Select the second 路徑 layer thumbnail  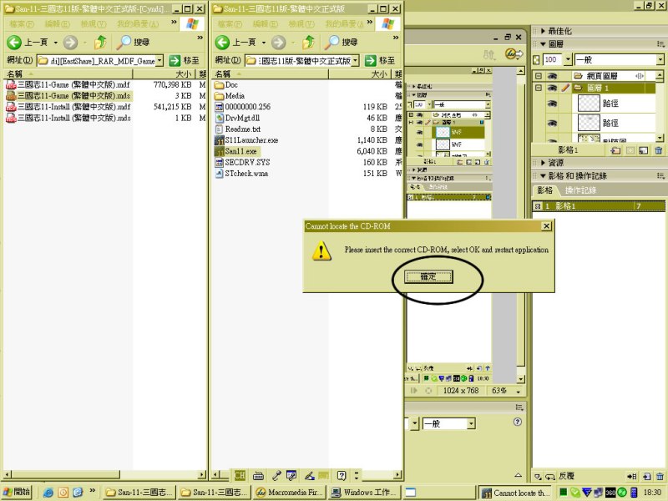coord(589,123)
